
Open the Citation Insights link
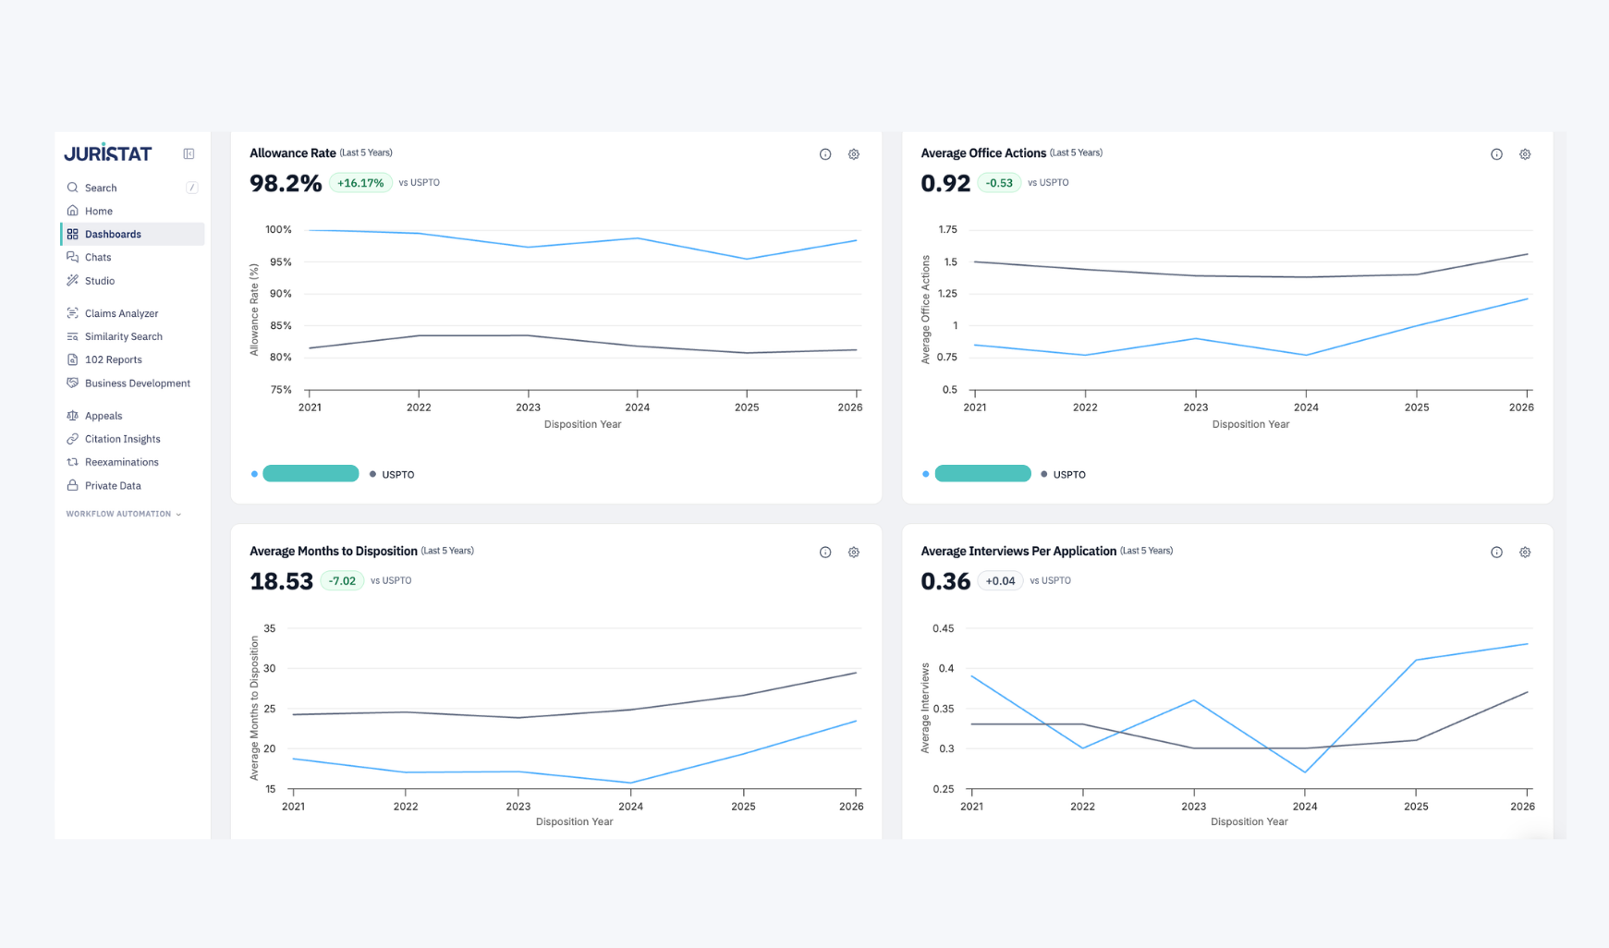coord(132,439)
